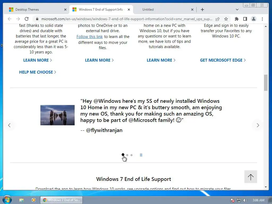272x204 pixels.
Task: Select the first carousel slide dot
Action: point(123,155)
